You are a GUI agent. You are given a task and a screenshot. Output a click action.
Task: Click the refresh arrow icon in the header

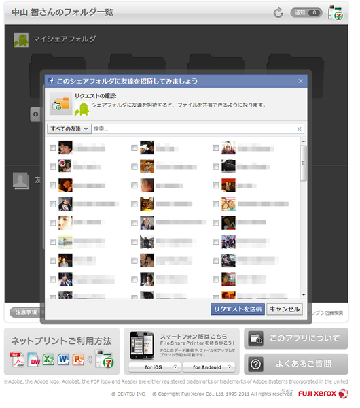point(278,12)
